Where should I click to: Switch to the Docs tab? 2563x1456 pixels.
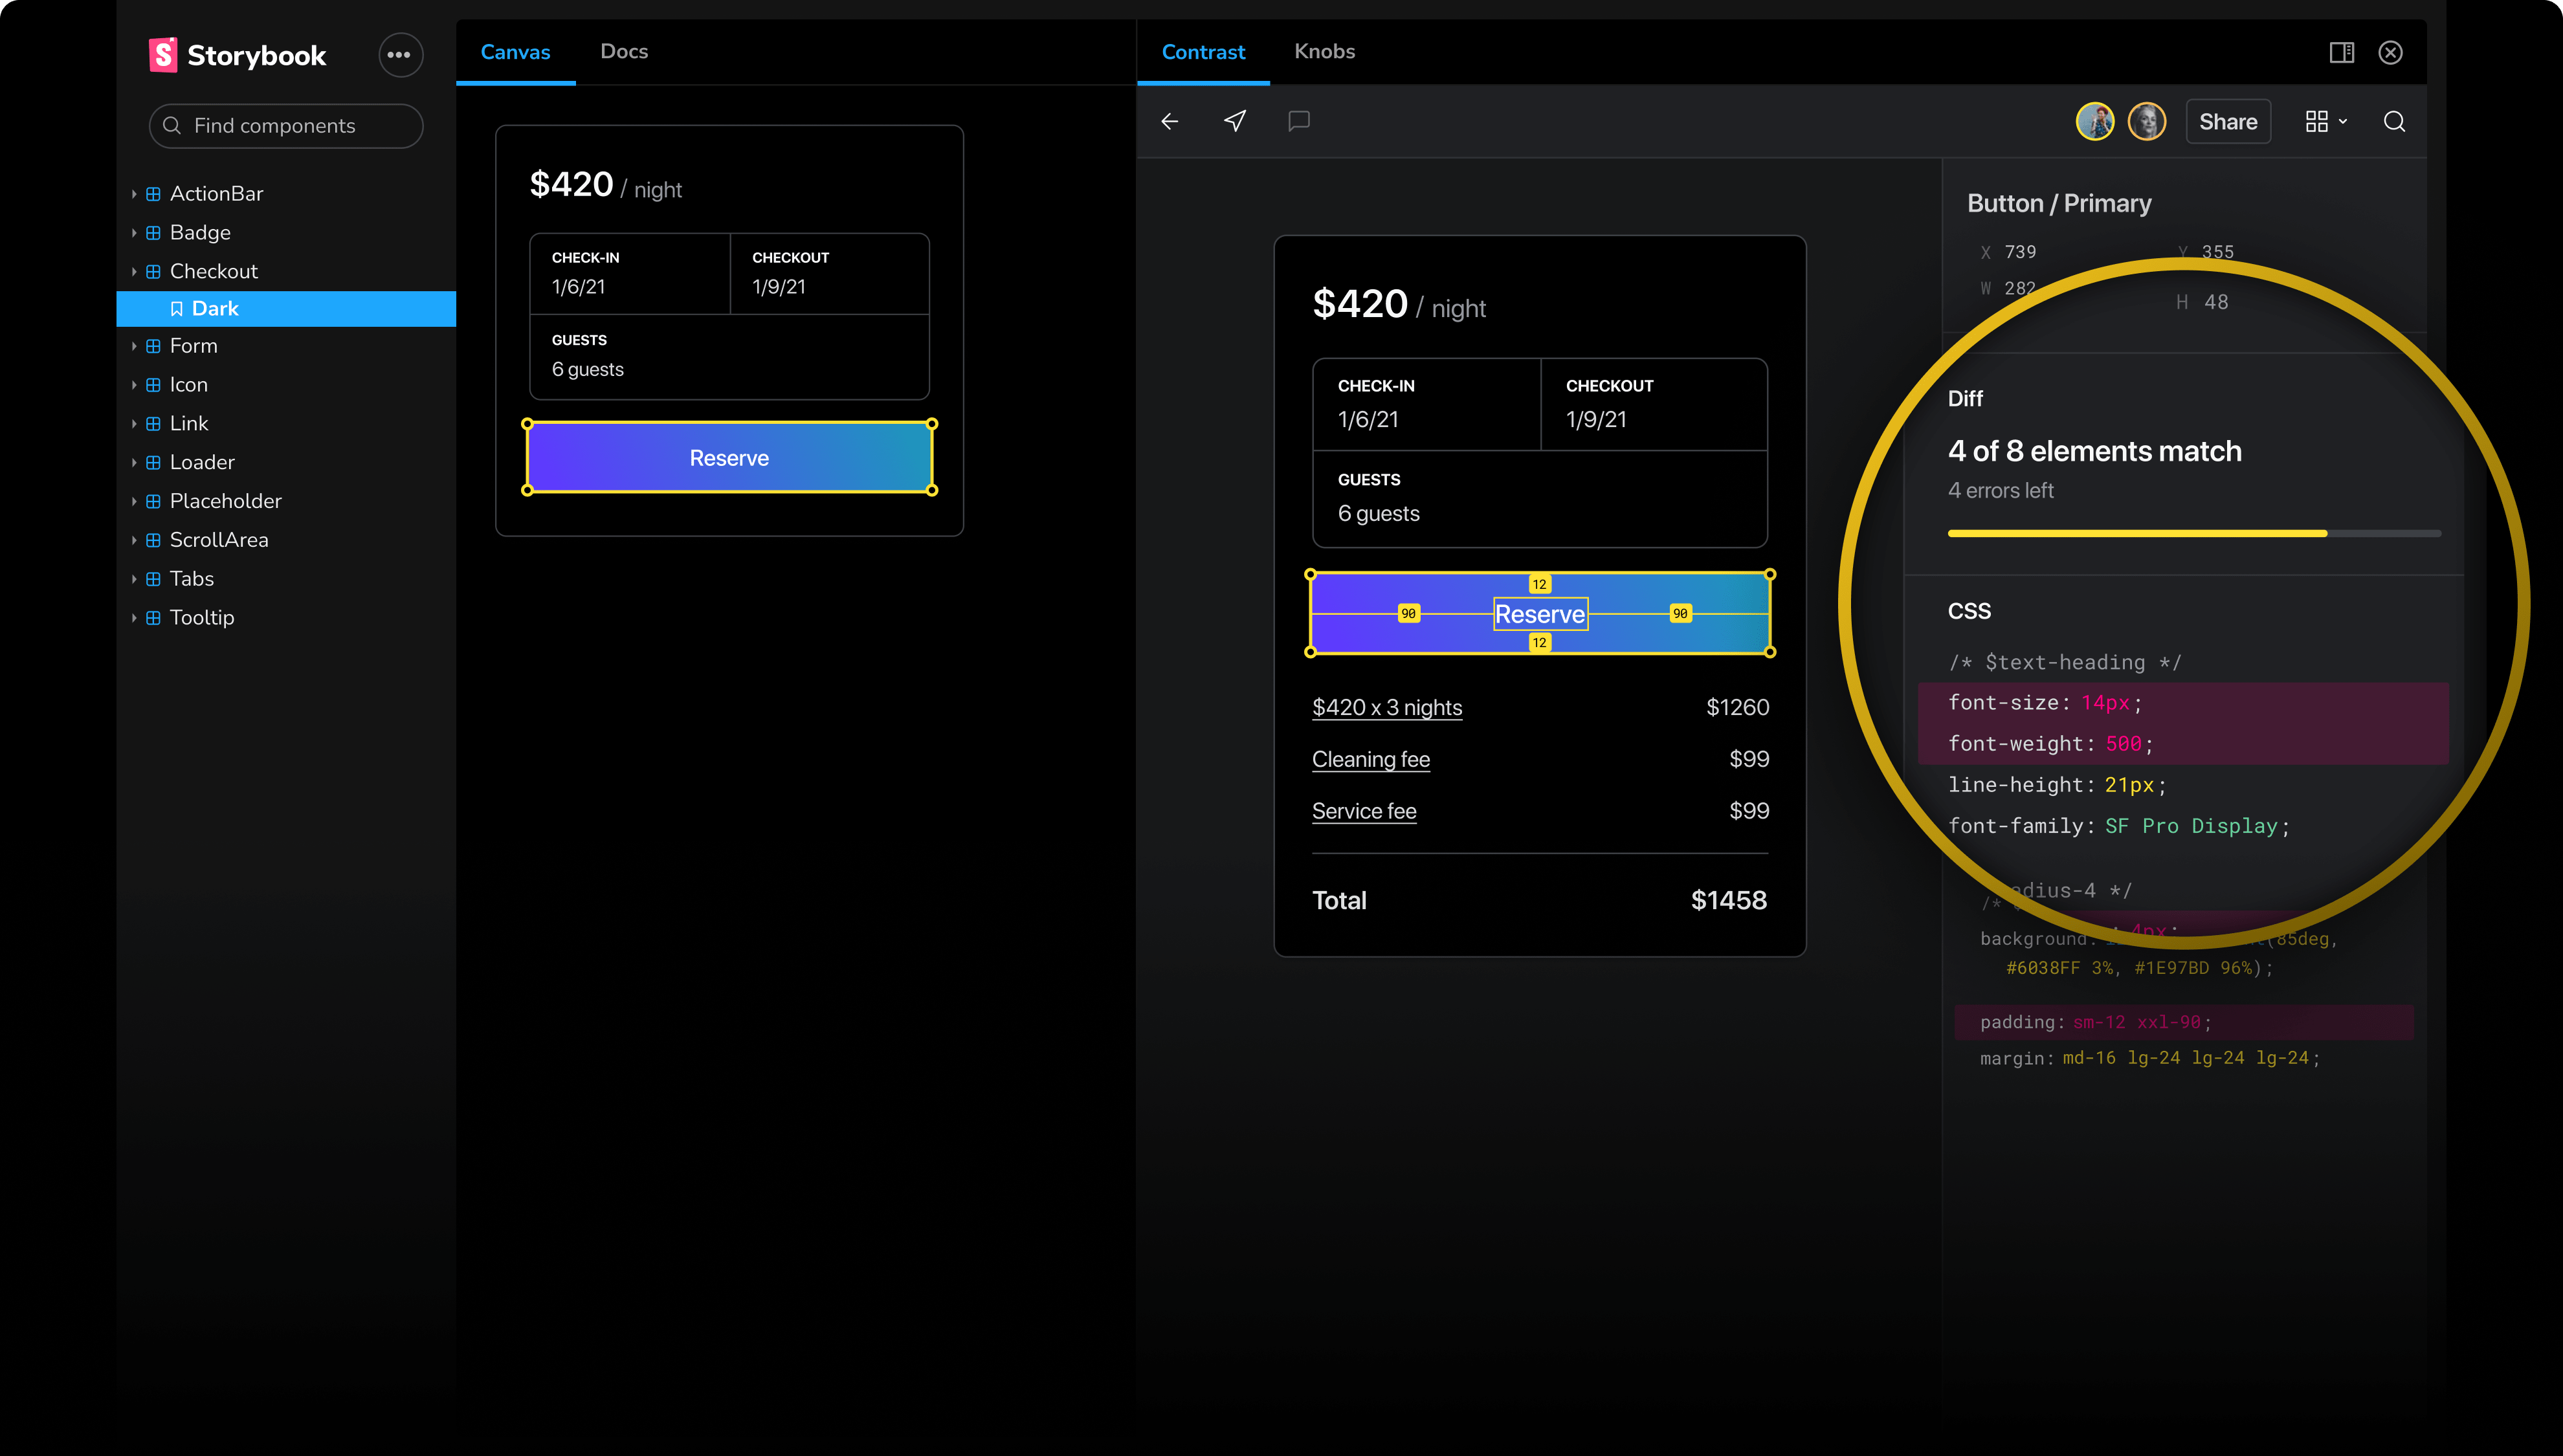pyautogui.click(x=624, y=51)
